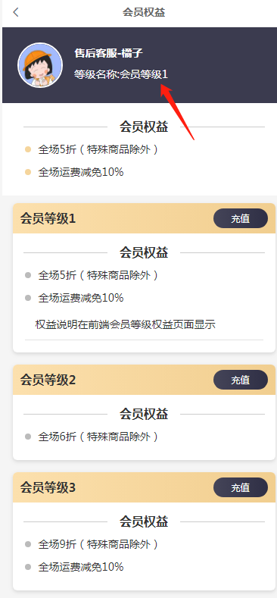This screenshot has height=598, width=277.
Task: Click the 权益说明在前端会员等级权益页面显示 note
Action: point(126,324)
